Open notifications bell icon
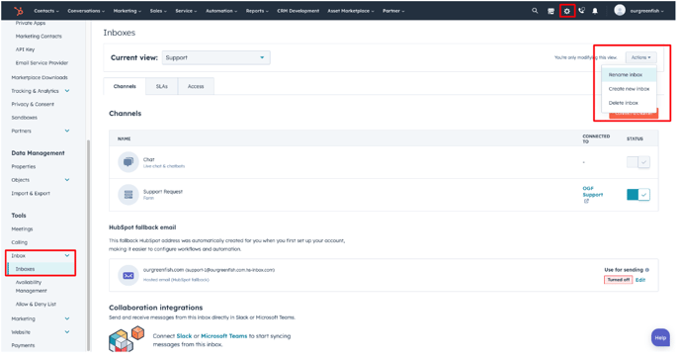 [595, 11]
